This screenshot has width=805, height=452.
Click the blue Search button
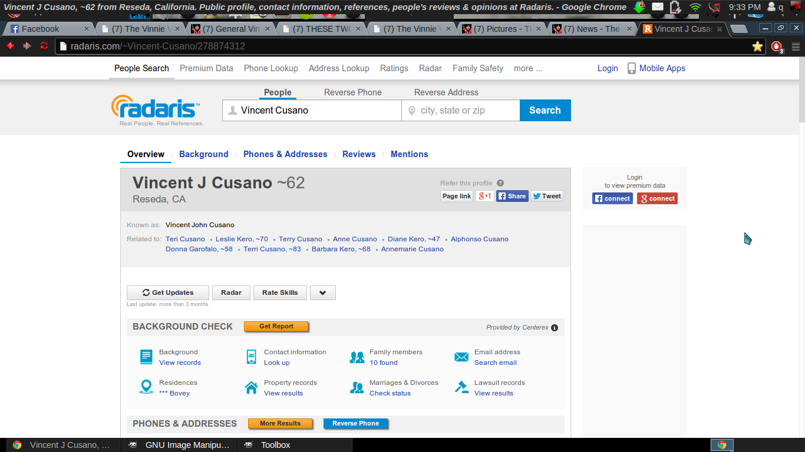pyautogui.click(x=545, y=110)
